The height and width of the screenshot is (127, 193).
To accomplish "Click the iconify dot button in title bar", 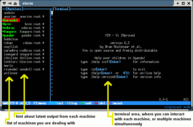I will click(x=178, y=3).
